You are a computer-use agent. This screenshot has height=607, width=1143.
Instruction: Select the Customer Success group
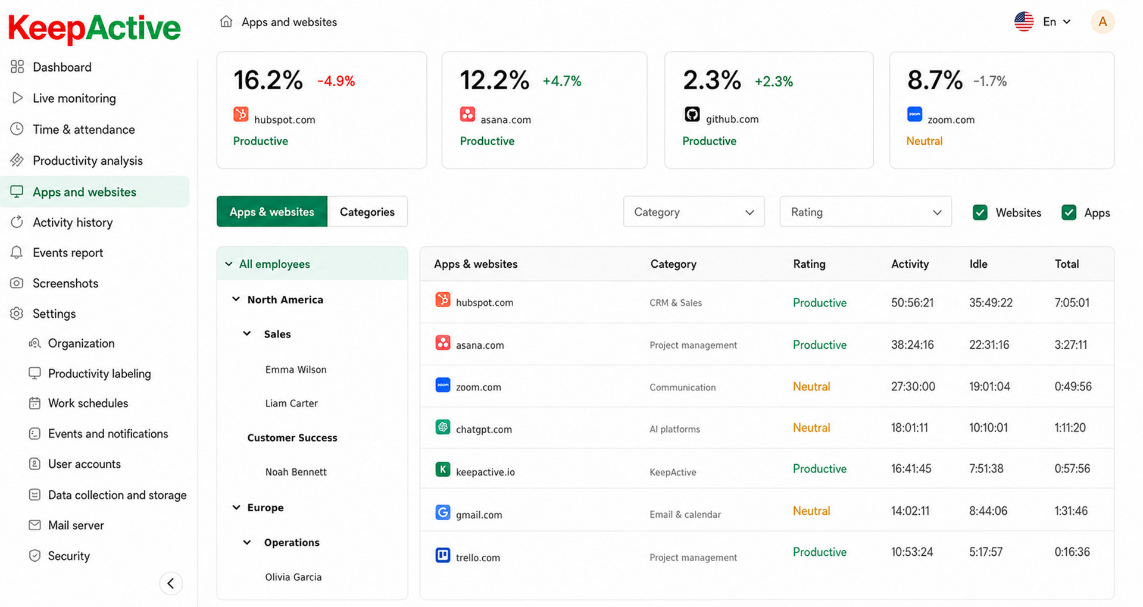pos(292,438)
